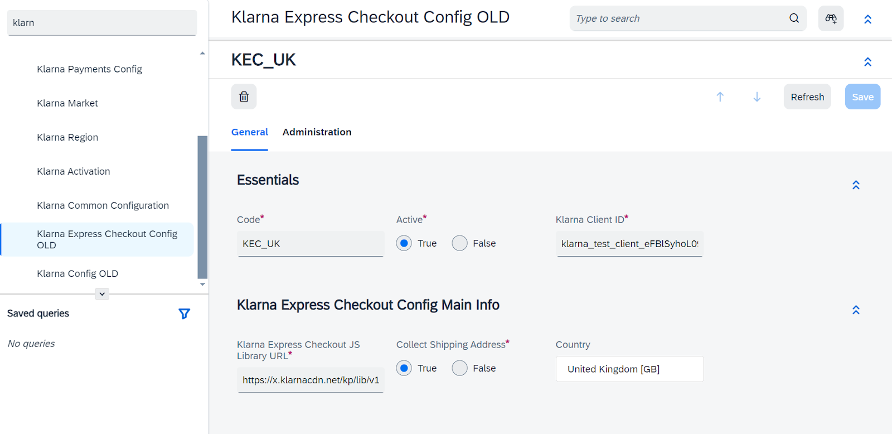Click the magnifier icon in search field
Screen dimensions: 892x434
pyautogui.click(x=794, y=18)
